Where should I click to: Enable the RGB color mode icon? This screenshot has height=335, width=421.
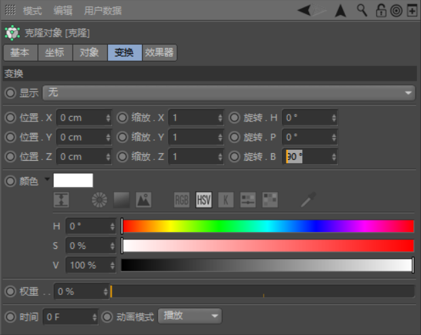(182, 200)
